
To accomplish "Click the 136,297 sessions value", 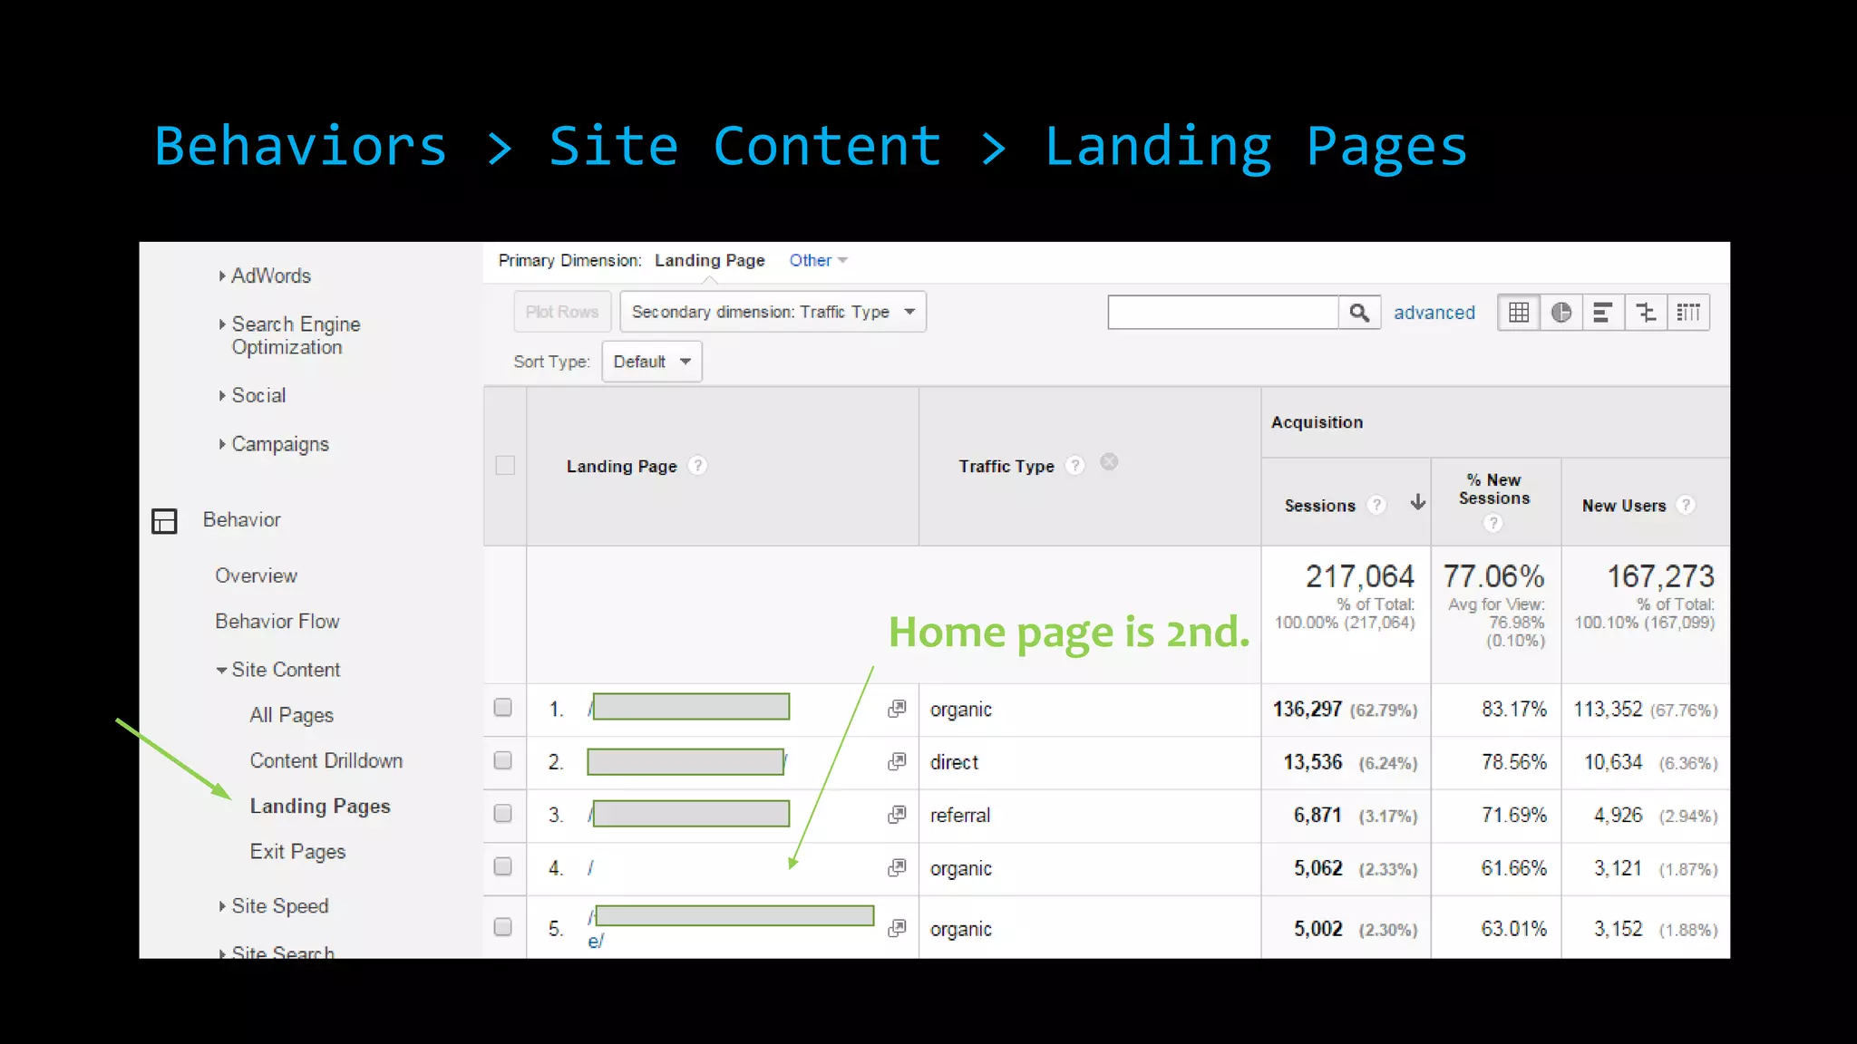I will click(1307, 709).
